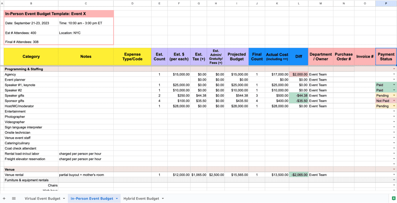Screen dimensions: 397x203
Task: Click the $544.38 projected budget cell
Action: pos(236,95)
